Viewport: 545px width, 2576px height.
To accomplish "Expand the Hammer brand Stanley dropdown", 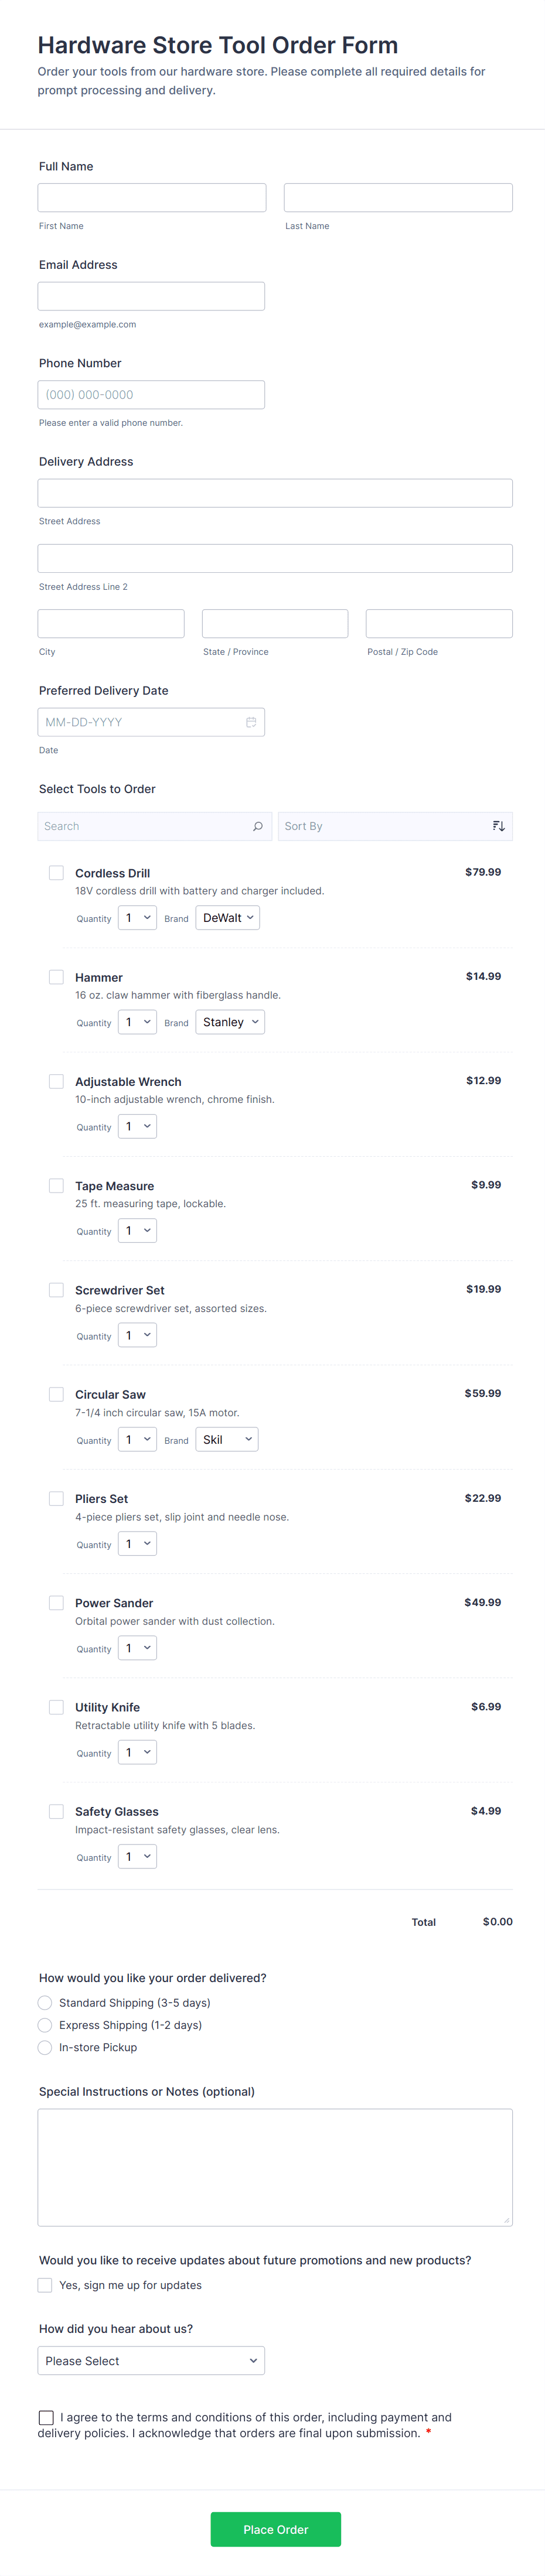I will (230, 1022).
